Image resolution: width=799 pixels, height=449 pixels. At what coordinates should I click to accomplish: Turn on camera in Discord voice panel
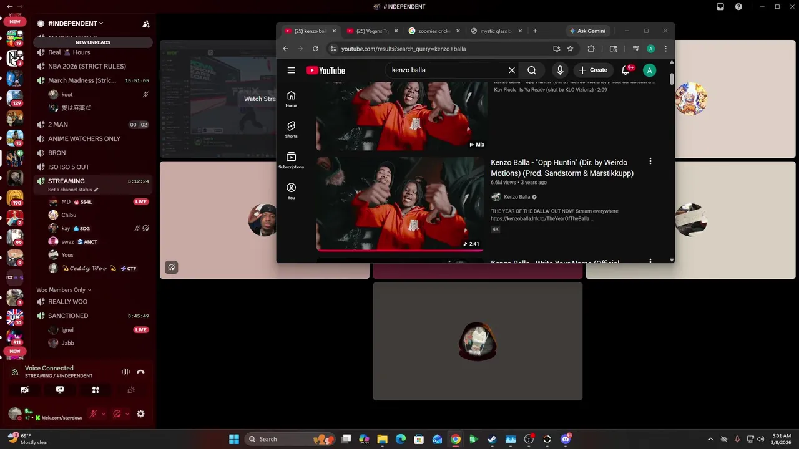[24, 390]
